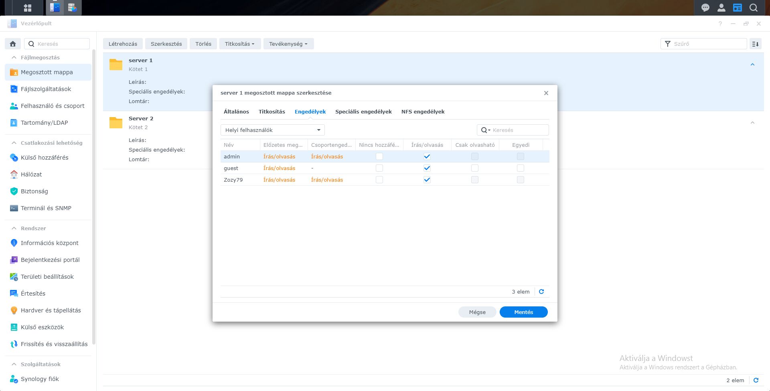Switch to the Titkosítás tab
Screen dimensions: 770x391
pos(272,111)
